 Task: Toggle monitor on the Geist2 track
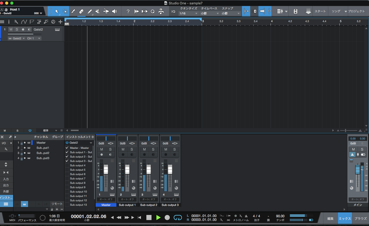pyautogui.click(x=29, y=29)
